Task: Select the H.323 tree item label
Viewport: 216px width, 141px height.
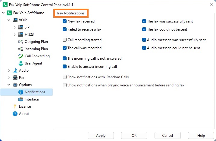Action: (29, 34)
